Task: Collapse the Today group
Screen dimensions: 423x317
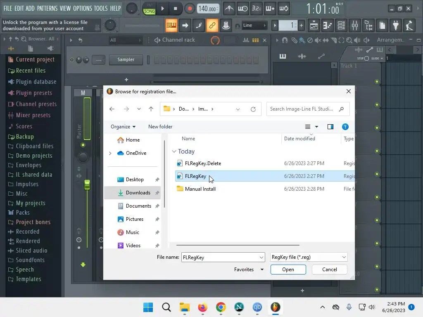Action: pos(174,151)
